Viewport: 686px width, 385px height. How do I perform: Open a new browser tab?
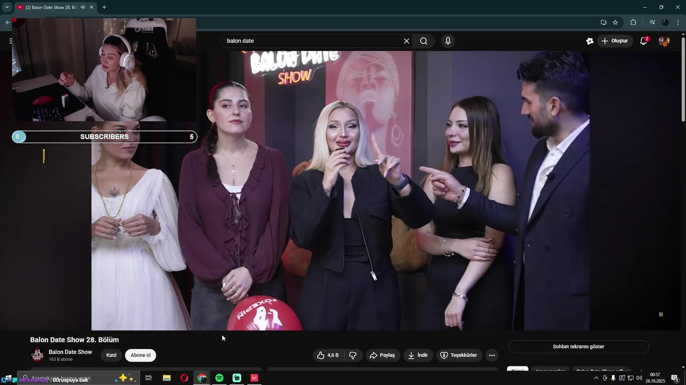(104, 7)
